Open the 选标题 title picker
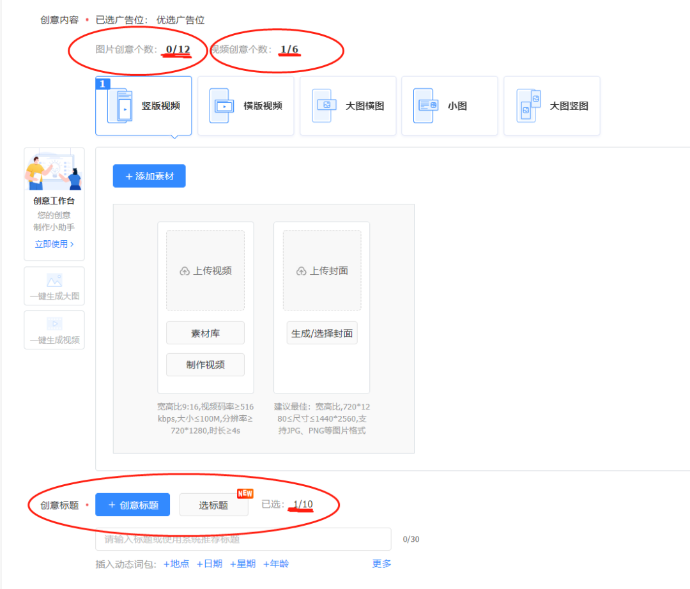Image resolution: width=690 pixels, height=589 pixels. point(213,505)
